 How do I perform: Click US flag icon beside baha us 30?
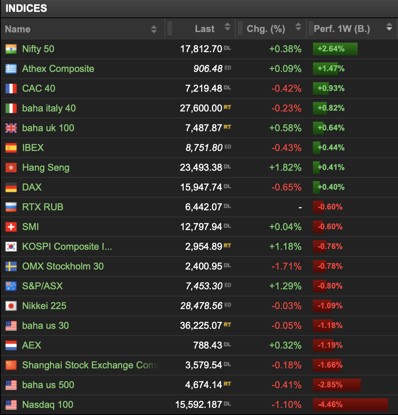click(x=11, y=326)
